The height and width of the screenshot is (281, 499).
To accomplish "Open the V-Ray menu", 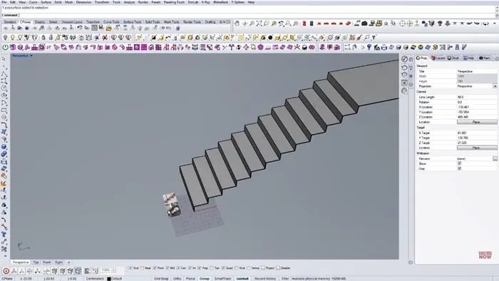I will click(x=205, y=2).
